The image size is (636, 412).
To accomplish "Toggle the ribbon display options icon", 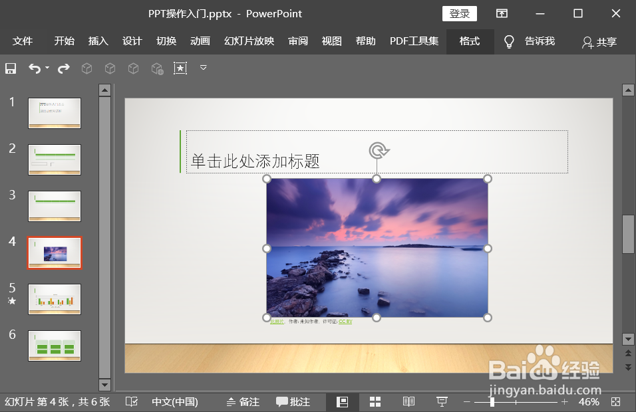I will pyautogui.click(x=502, y=13).
